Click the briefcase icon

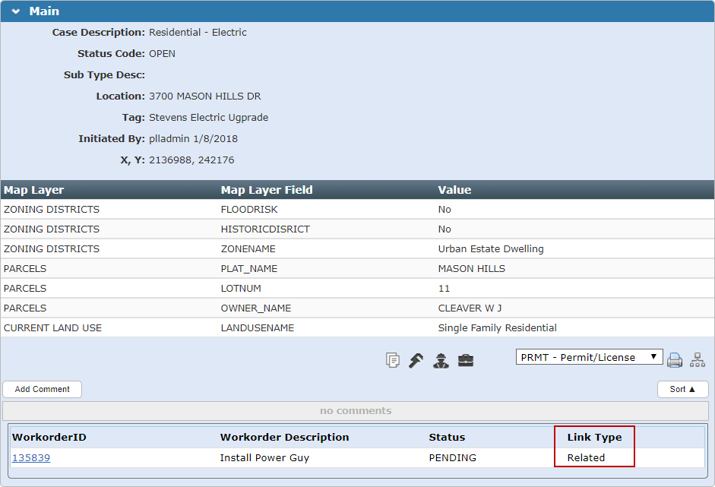(x=466, y=360)
